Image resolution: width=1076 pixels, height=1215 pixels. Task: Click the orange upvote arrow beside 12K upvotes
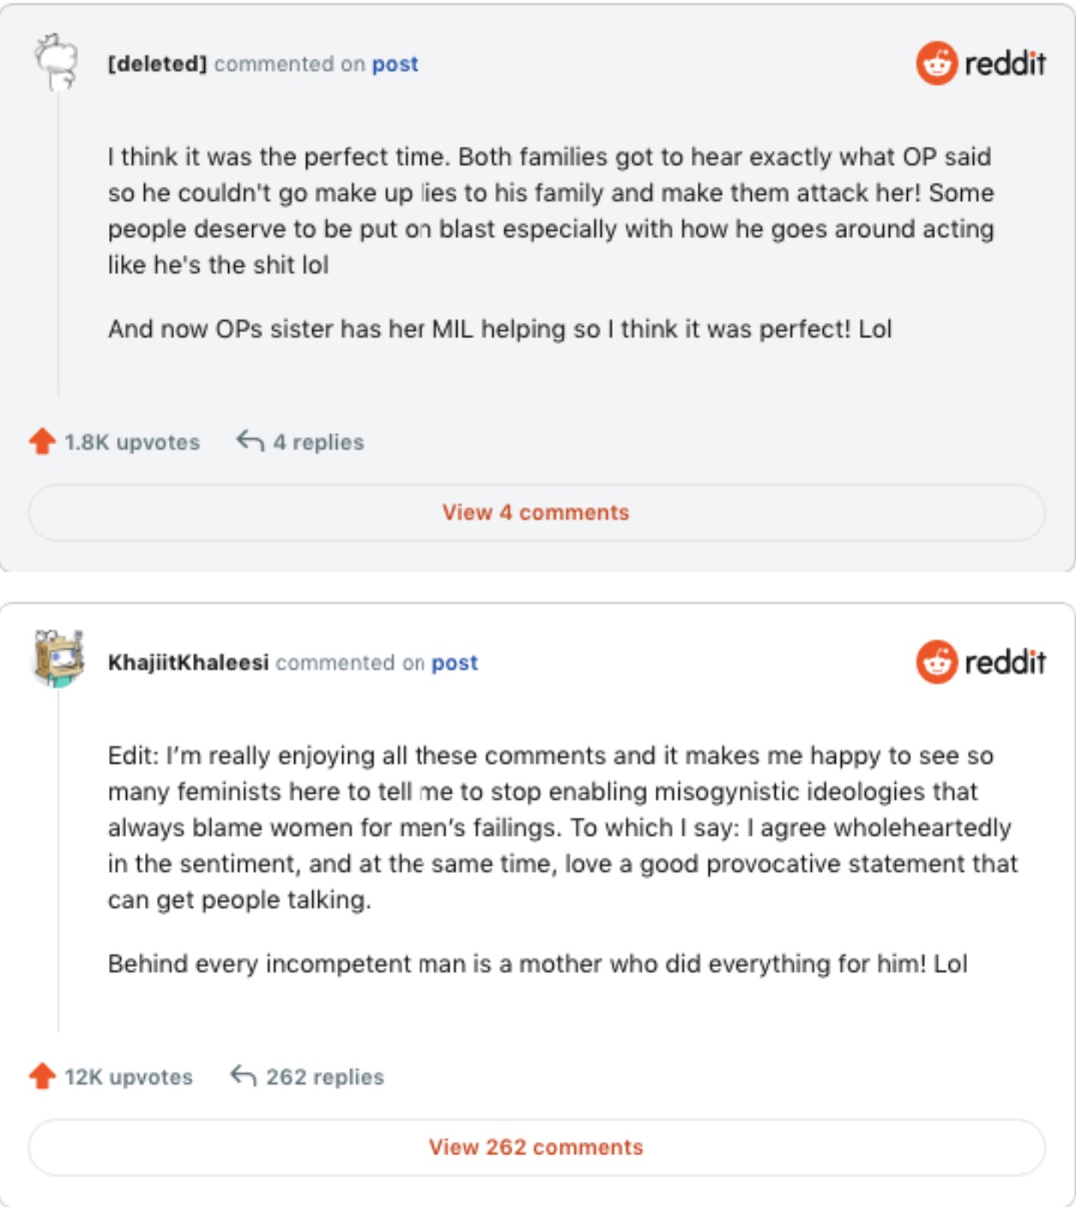point(42,1076)
